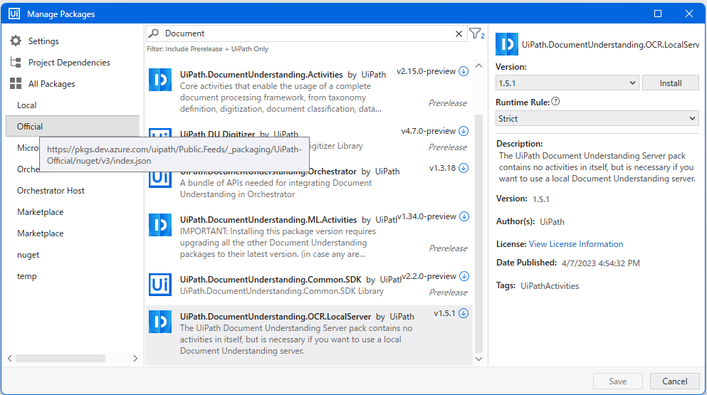
Task: Click the Filter: Include Prerelease text
Action: [x=207, y=48]
